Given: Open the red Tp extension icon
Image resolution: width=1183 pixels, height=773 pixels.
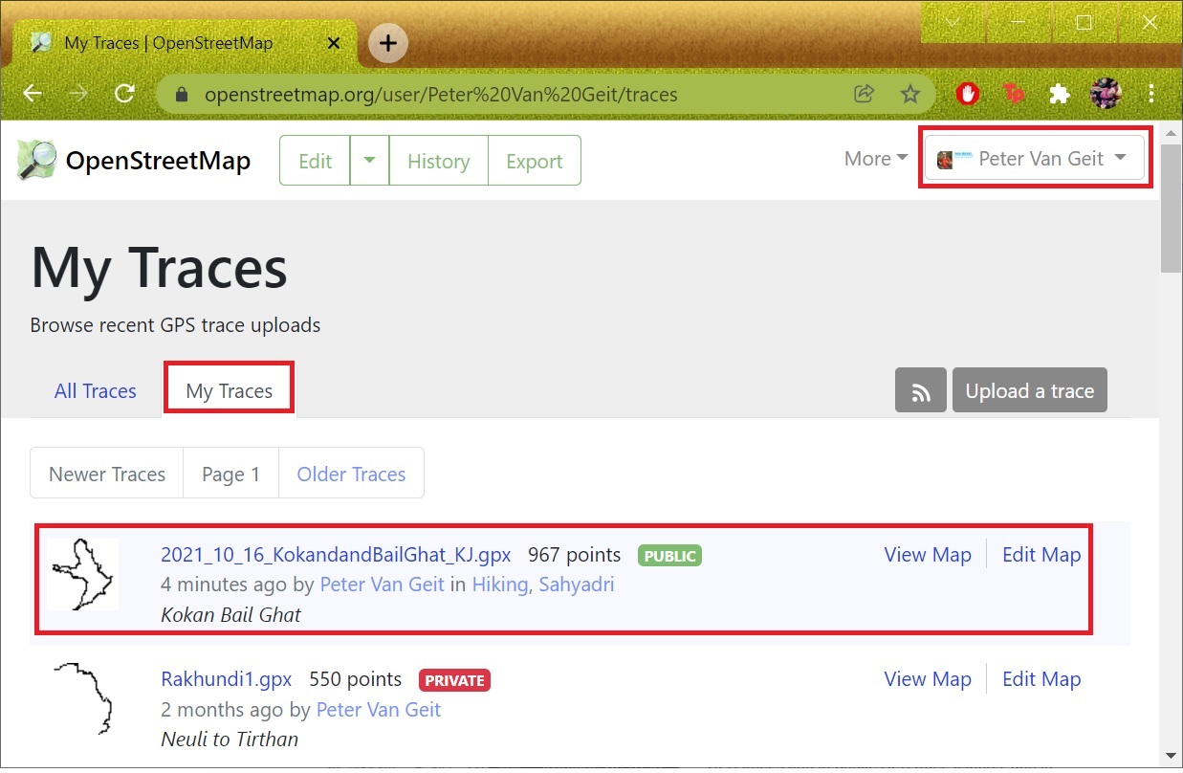Looking at the screenshot, I should point(1014,94).
